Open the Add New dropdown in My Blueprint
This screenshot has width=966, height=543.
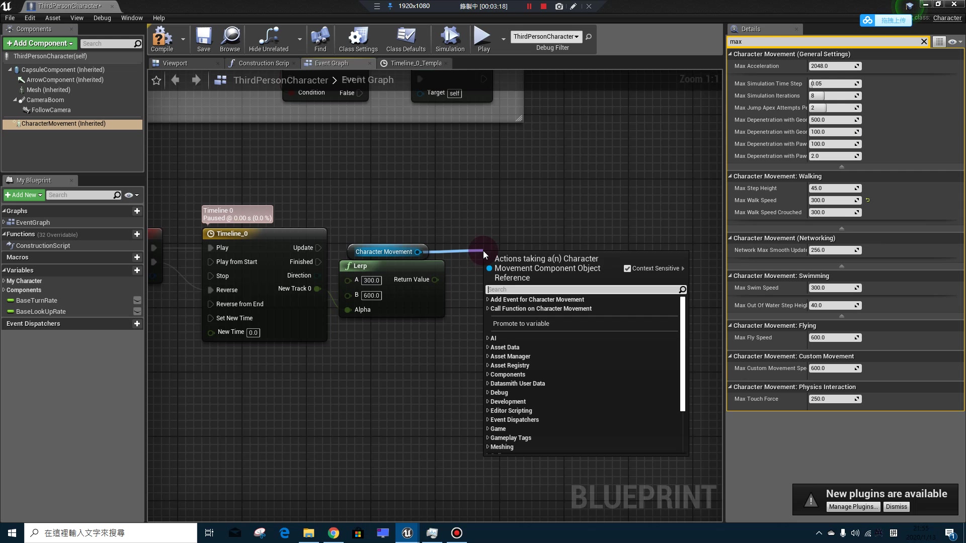coord(23,195)
